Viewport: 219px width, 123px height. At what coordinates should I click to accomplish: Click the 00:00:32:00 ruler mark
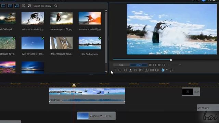(x=164, y=84)
